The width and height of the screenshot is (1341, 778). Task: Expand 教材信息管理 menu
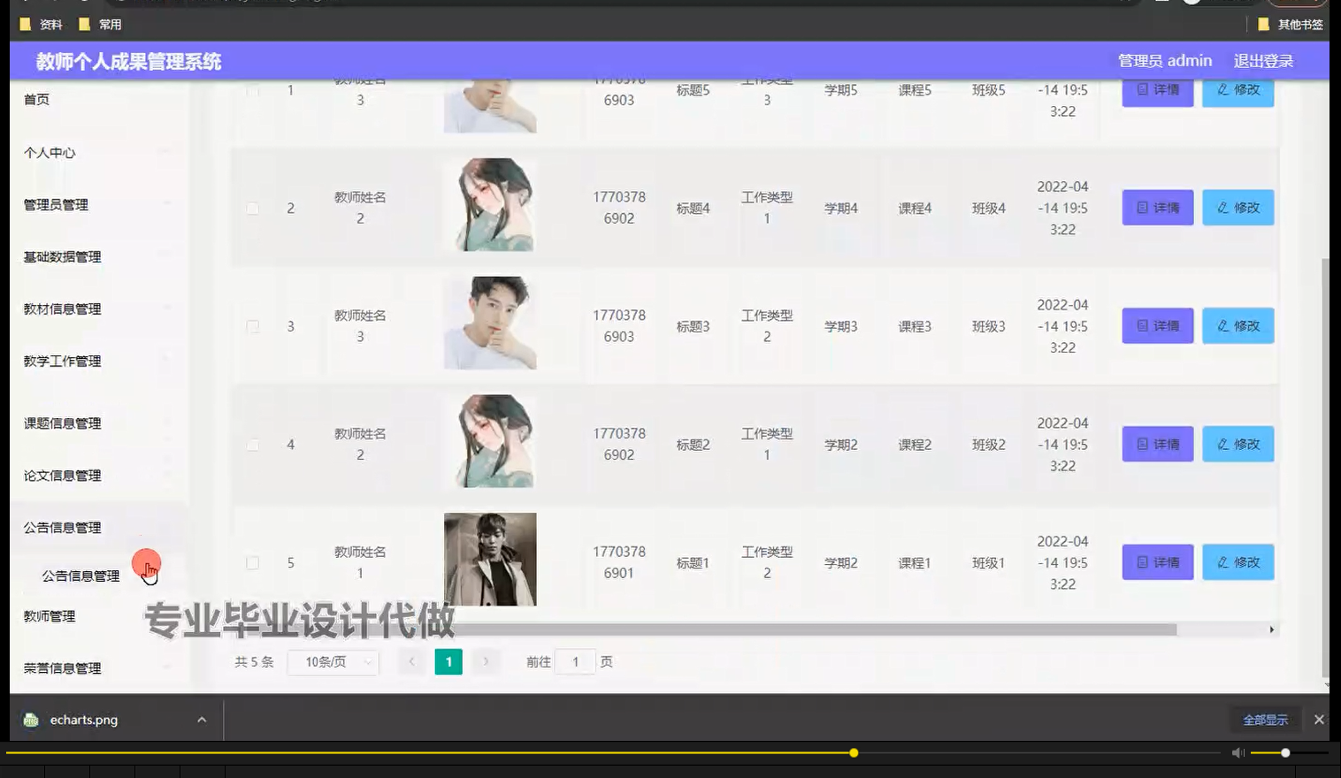(x=98, y=309)
